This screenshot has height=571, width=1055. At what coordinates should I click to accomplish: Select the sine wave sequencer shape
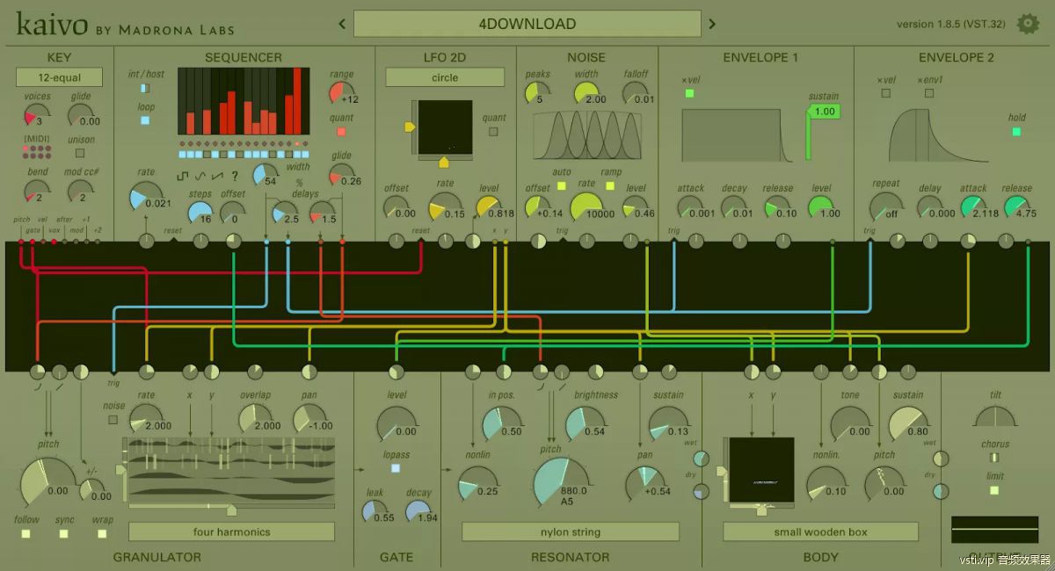[x=200, y=175]
